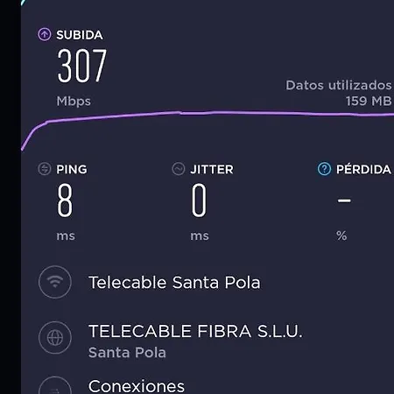Click the Datos utilizados text

(x=339, y=85)
